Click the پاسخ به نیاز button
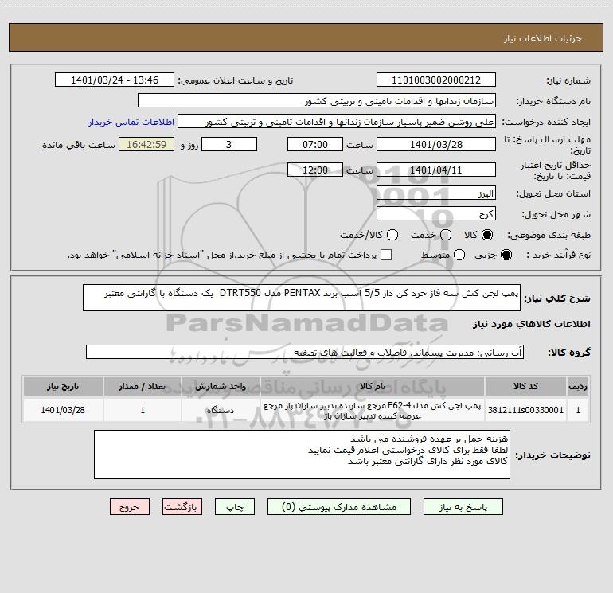Image resolution: width=613 pixels, height=593 pixels. (x=463, y=507)
